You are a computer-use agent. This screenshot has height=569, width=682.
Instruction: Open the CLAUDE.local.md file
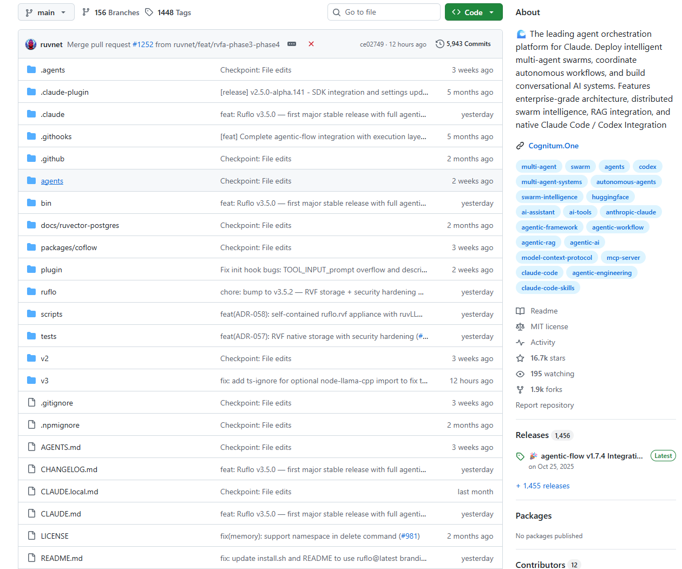(69, 492)
